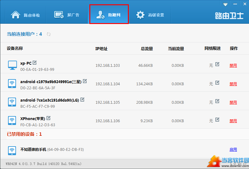Click the wifi device icon of LG android
The image size is (249, 169).
point(12,102)
